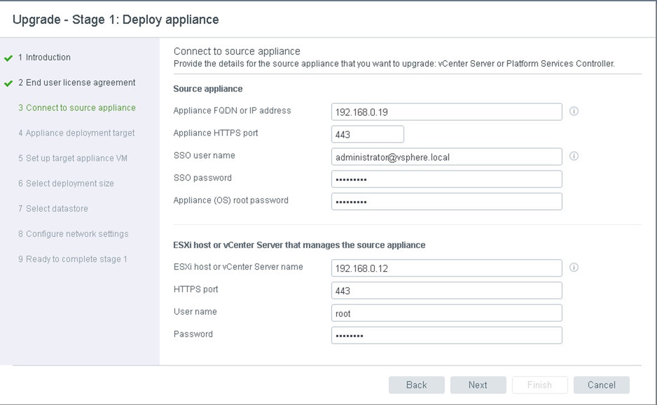This screenshot has height=405, width=657.
Task: Open step 2 End user license agreement
Action: 77,82
